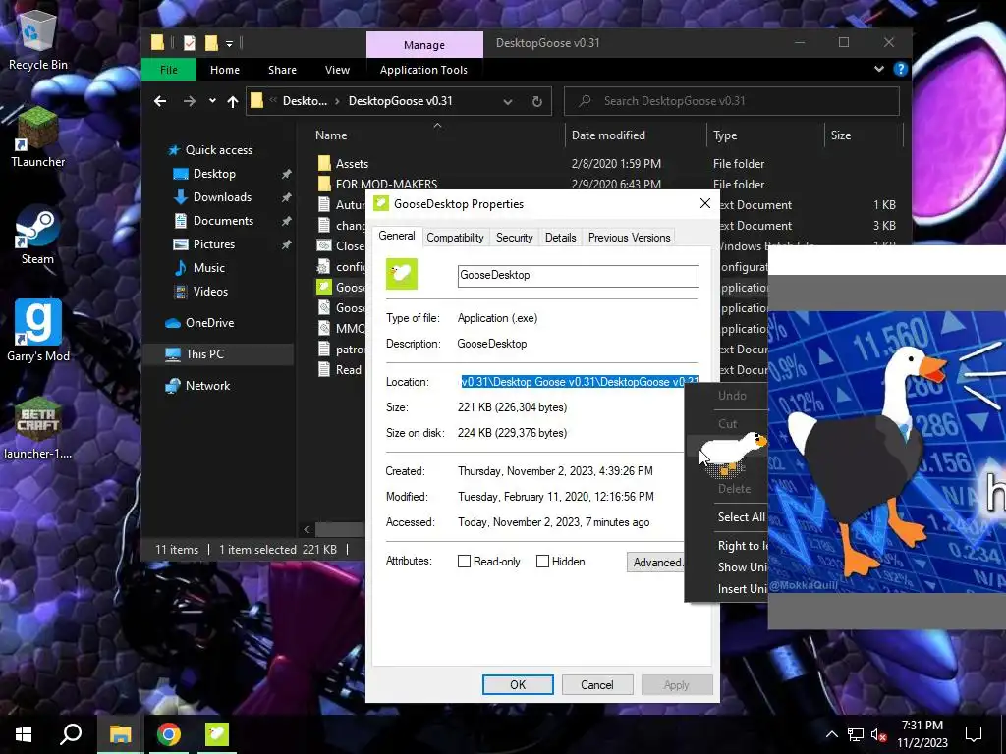Screen dimensions: 1006x754
Task: Select Downloads in the navigation pane
Action: click(x=222, y=197)
